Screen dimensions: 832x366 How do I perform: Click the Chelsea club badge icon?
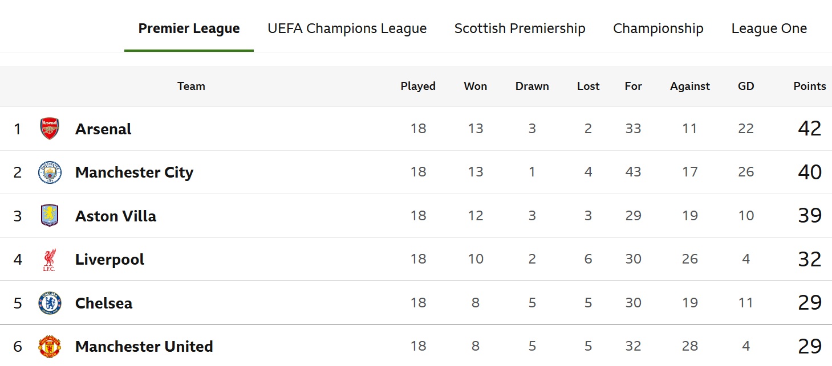[x=50, y=303]
